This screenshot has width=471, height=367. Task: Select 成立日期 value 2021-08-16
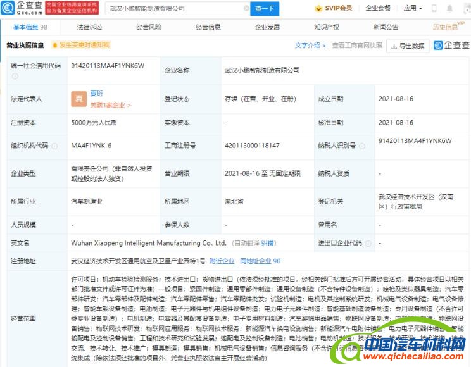pyautogui.click(x=396, y=99)
